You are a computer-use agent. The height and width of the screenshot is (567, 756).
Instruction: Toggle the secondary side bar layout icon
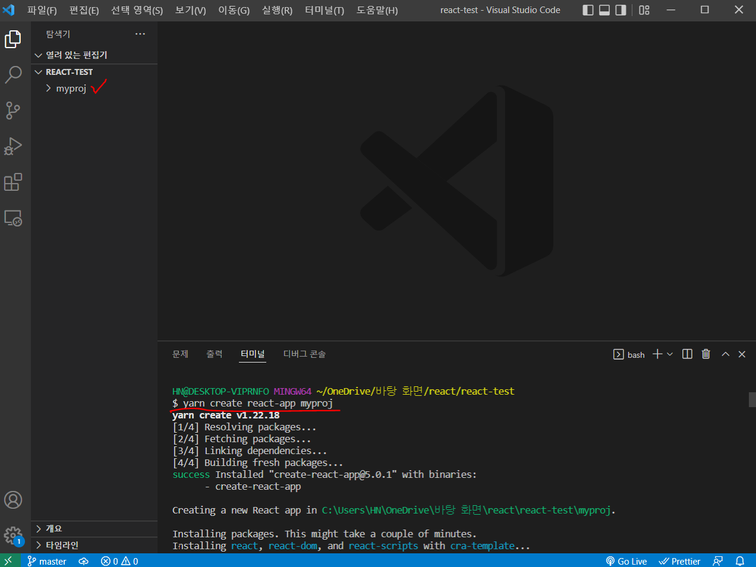(x=620, y=10)
